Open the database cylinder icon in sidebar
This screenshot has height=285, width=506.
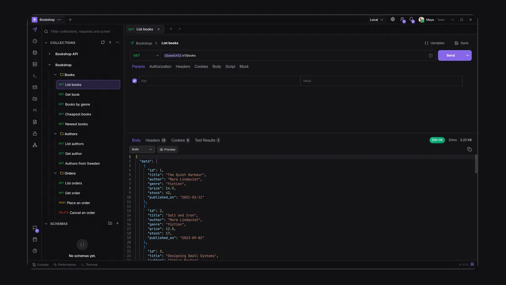(x=35, y=53)
